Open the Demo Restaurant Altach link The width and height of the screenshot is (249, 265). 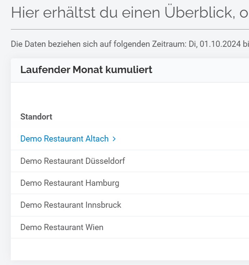coord(68,139)
